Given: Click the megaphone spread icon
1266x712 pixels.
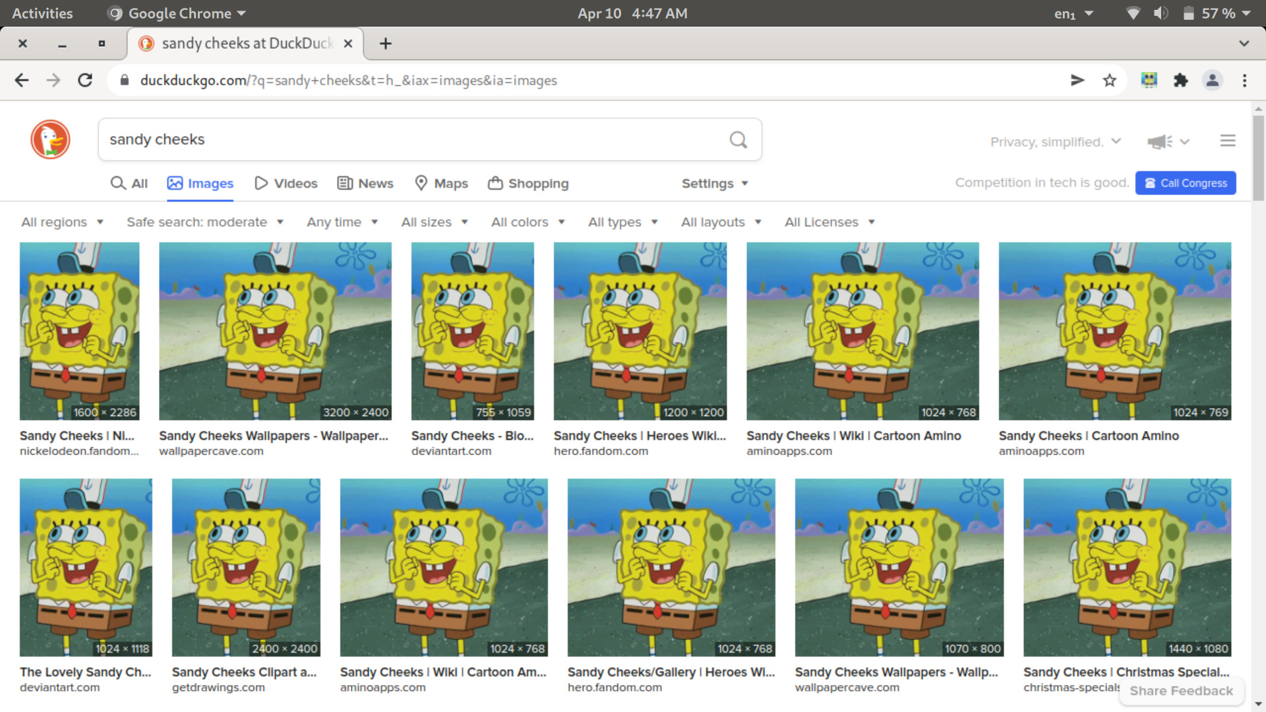Looking at the screenshot, I should [x=1160, y=142].
